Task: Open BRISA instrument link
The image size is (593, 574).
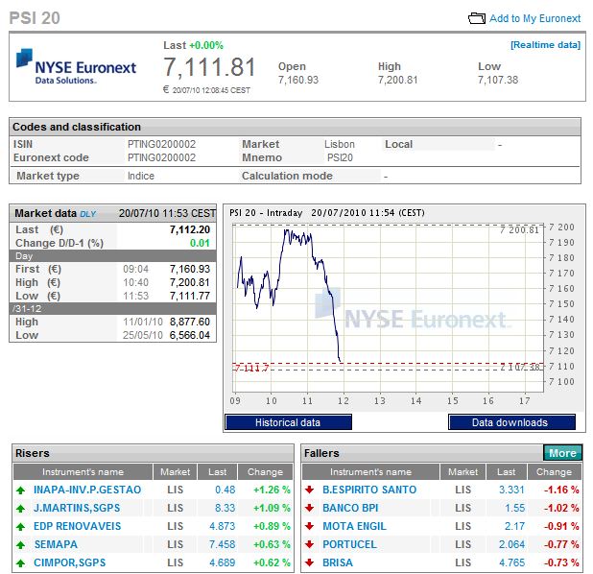Action: (x=338, y=562)
